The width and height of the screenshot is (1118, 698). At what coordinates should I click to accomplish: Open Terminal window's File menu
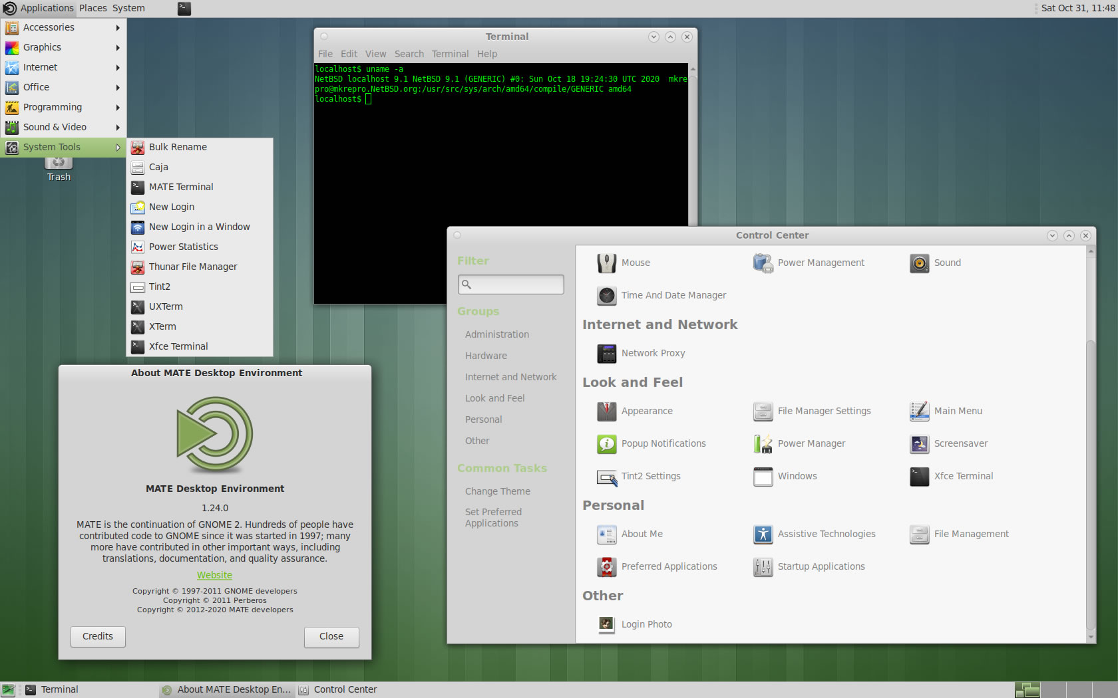325,54
